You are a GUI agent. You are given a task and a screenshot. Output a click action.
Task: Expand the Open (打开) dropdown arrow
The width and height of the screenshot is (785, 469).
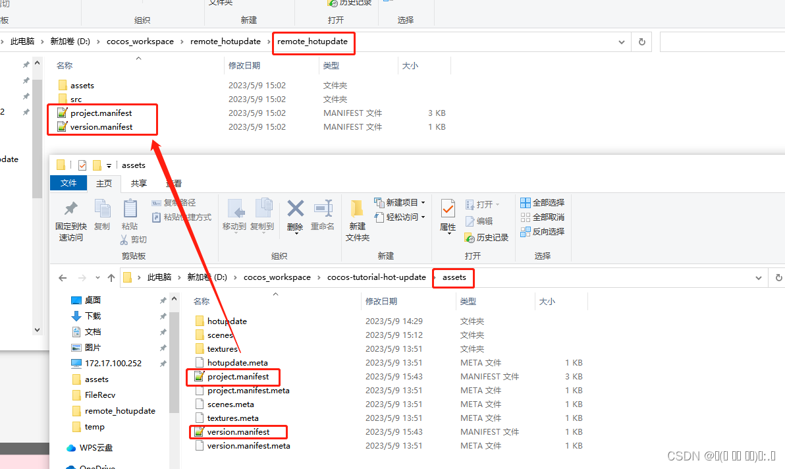click(497, 204)
